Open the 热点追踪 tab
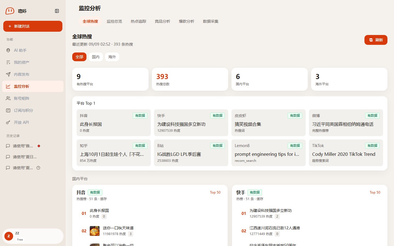The height and width of the screenshot is (246, 394). click(x=138, y=21)
